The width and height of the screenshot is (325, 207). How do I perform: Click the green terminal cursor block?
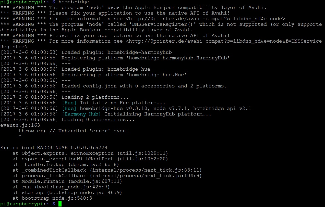[x=60, y=204]
